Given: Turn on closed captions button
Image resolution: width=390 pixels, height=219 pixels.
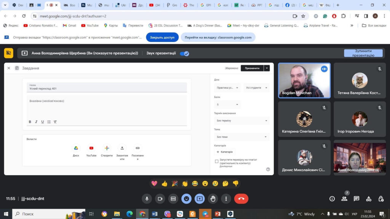Looking at the screenshot, I should 173,198.
